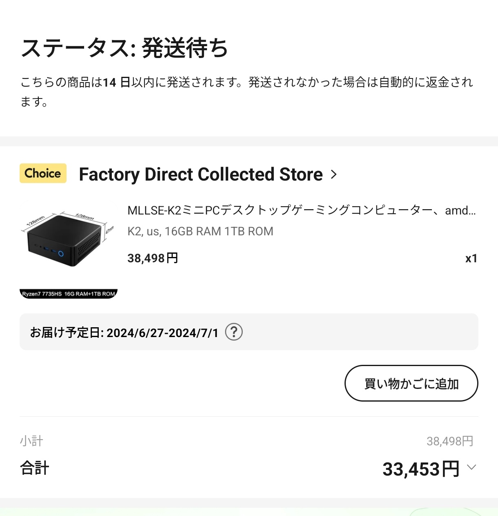The width and height of the screenshot is (498, 516).
Task: Click the bold 14 日 text
Action: [x=116, y=83]
